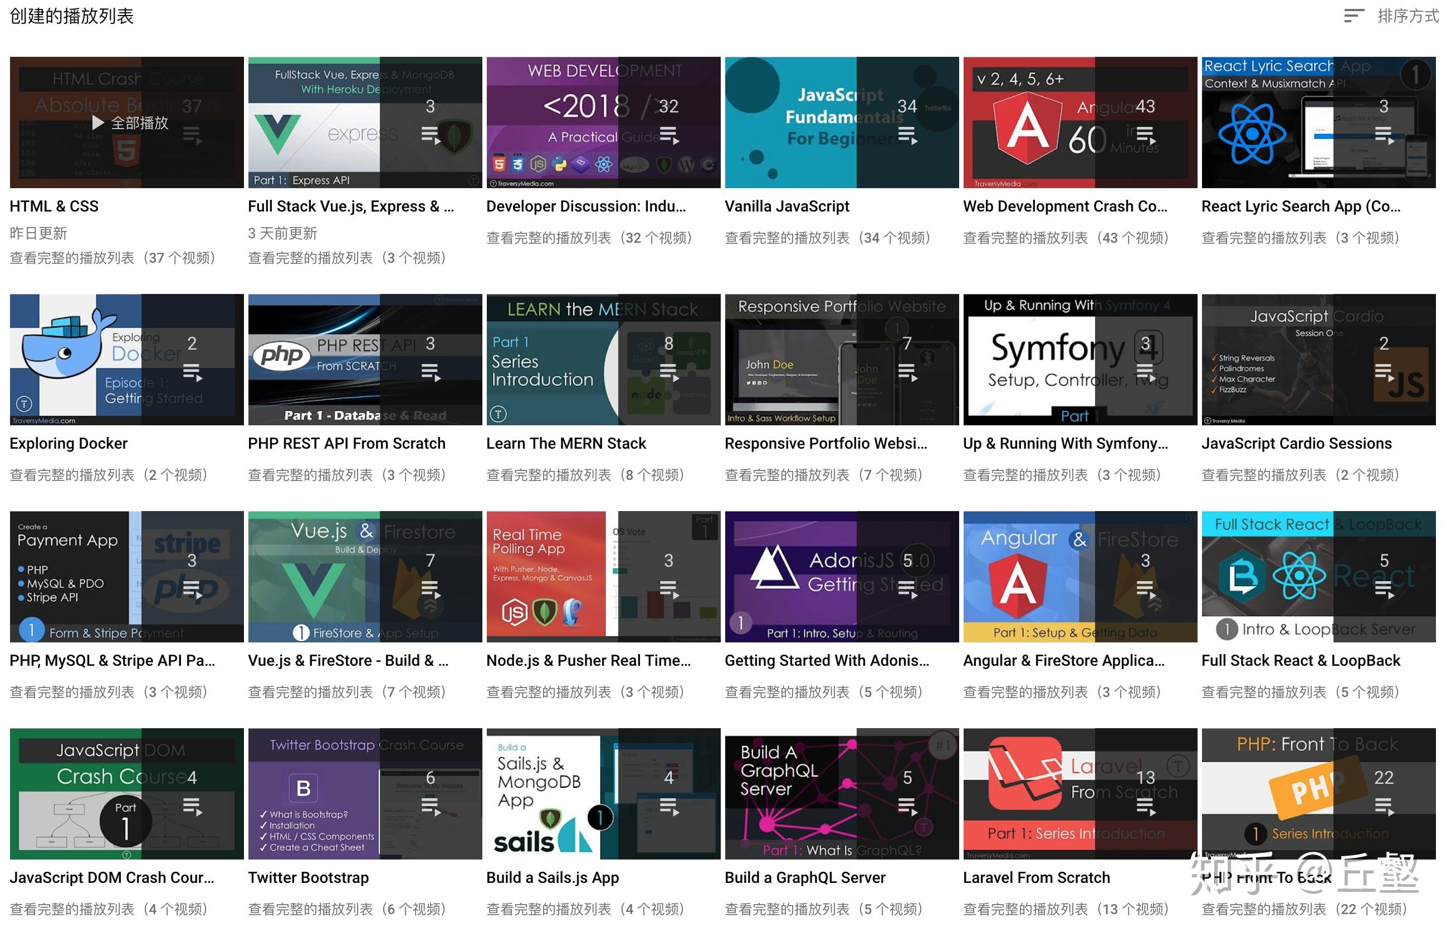Click playlist icon on Build GraphQL Server thumbnail
This screenshot has height=933, width=1456.
(x=908, y=808)
